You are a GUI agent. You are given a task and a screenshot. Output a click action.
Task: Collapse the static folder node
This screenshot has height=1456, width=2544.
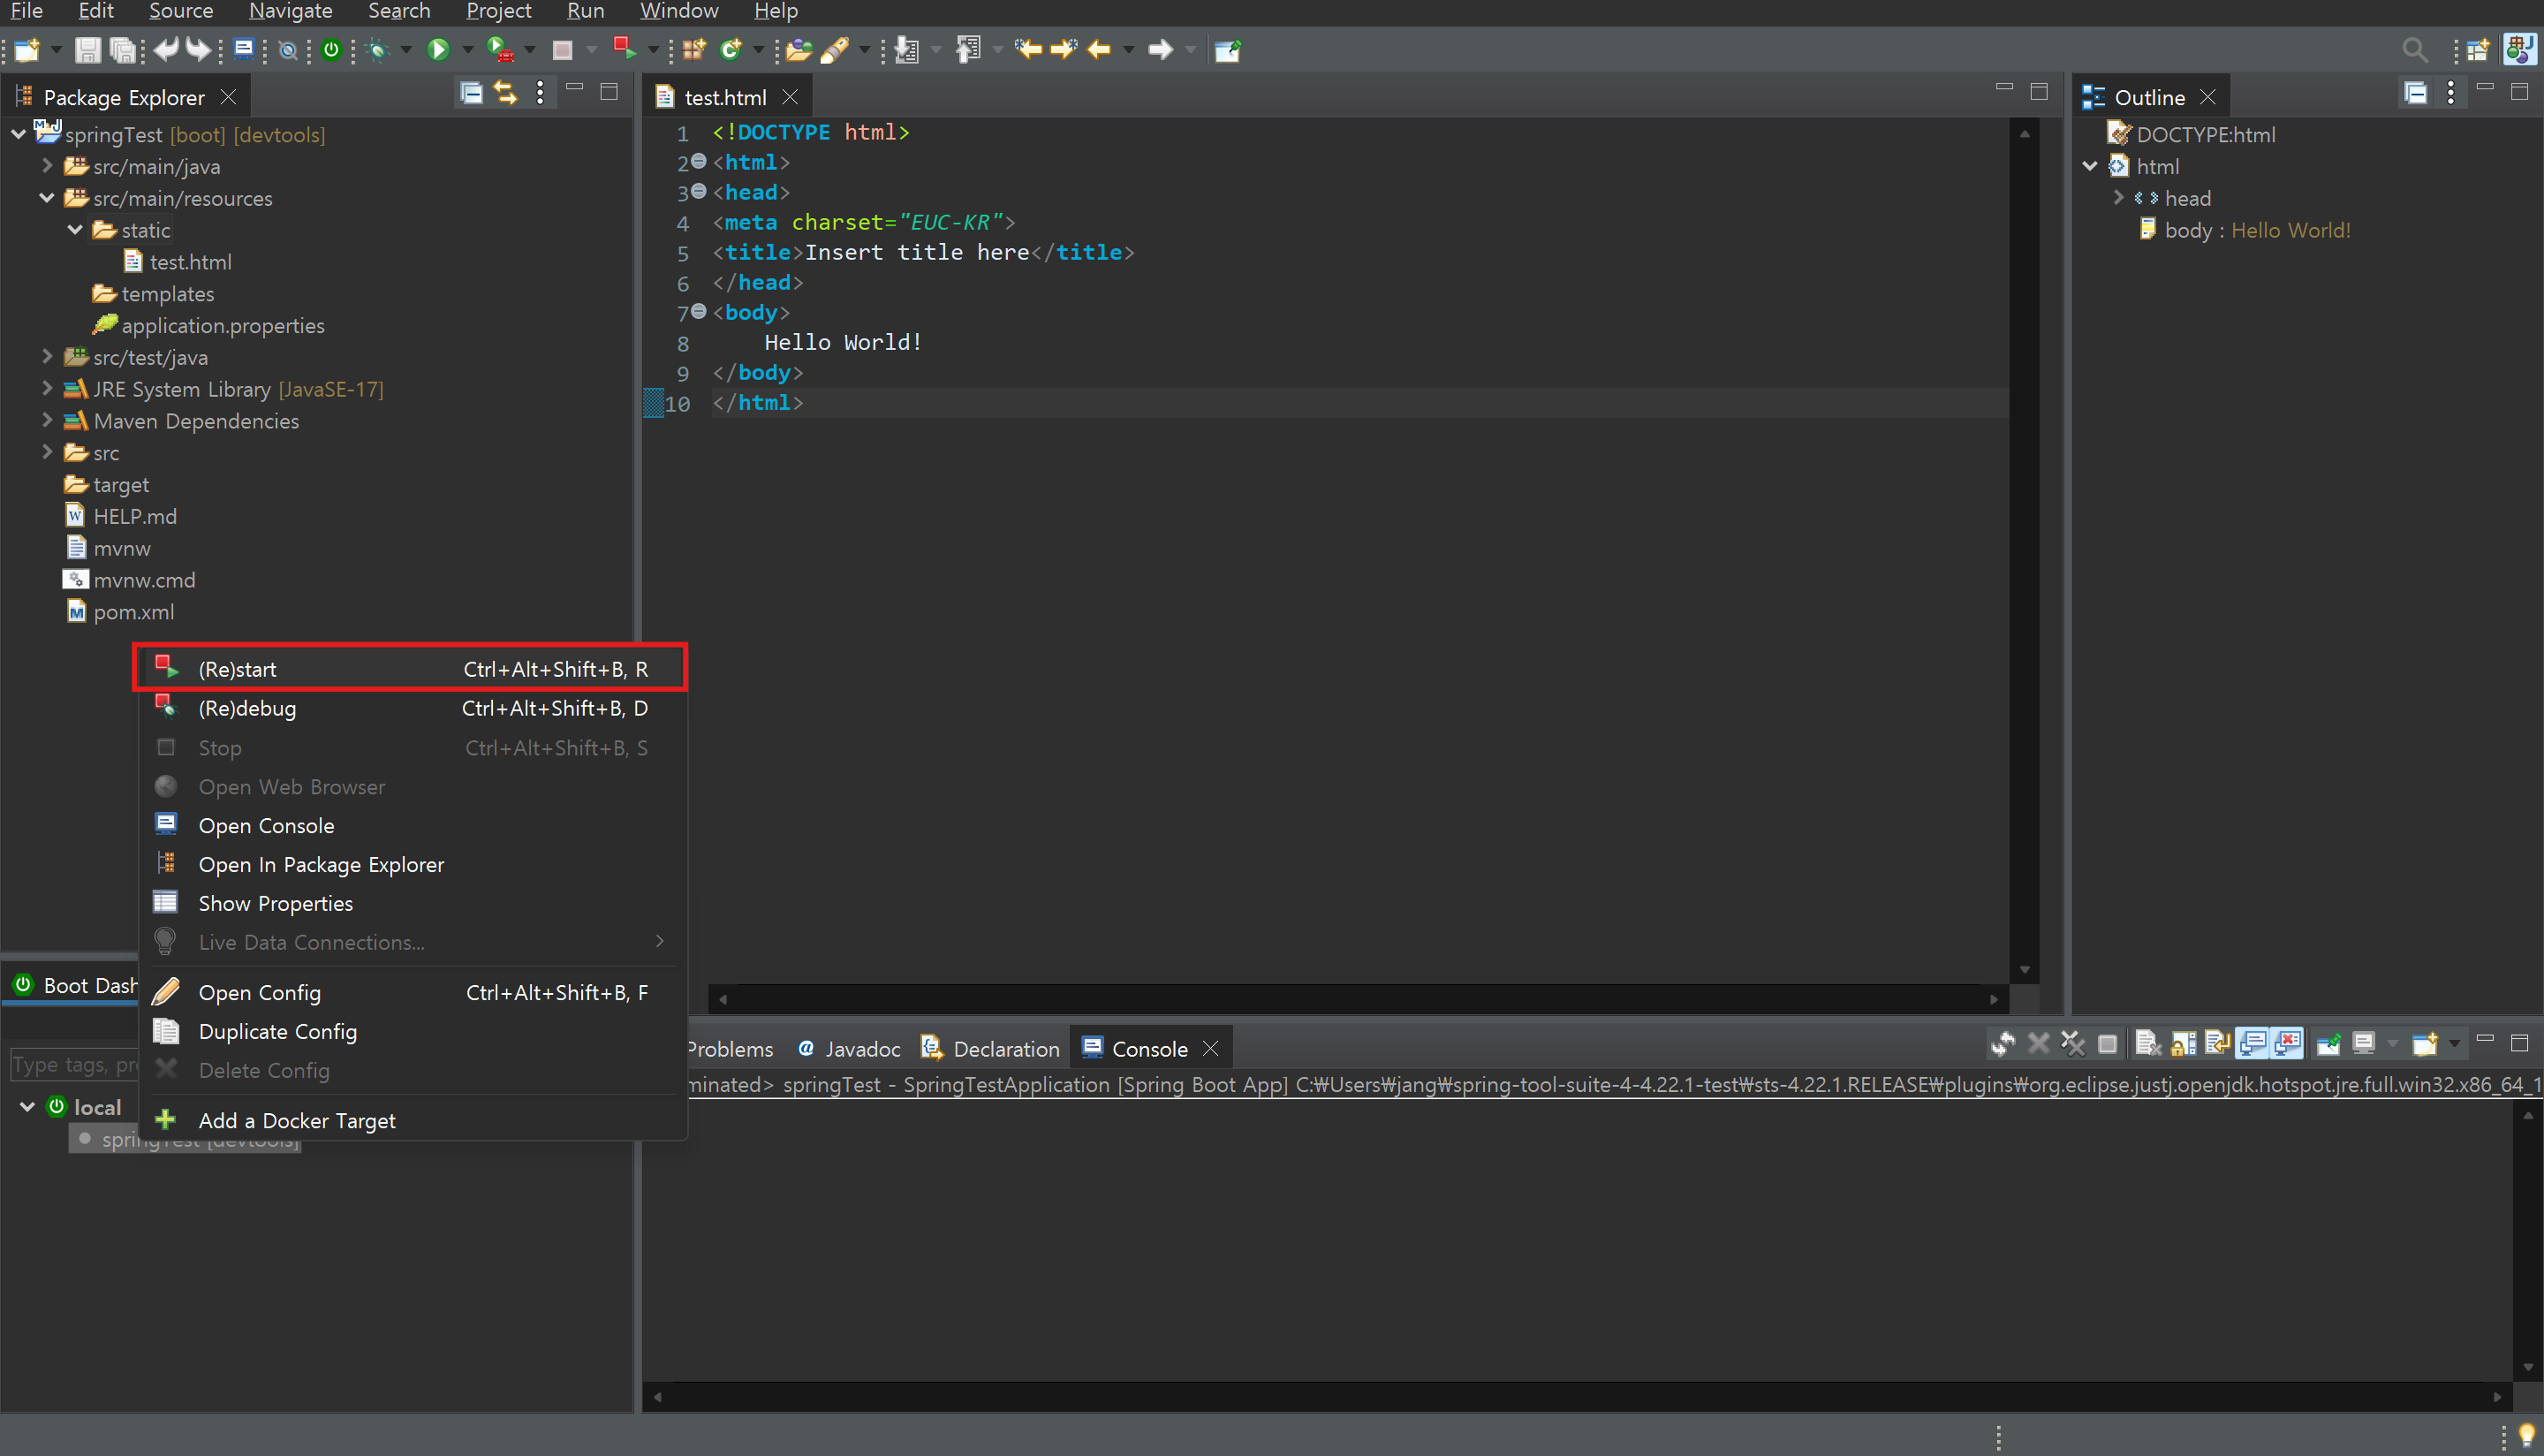(75, 230)
